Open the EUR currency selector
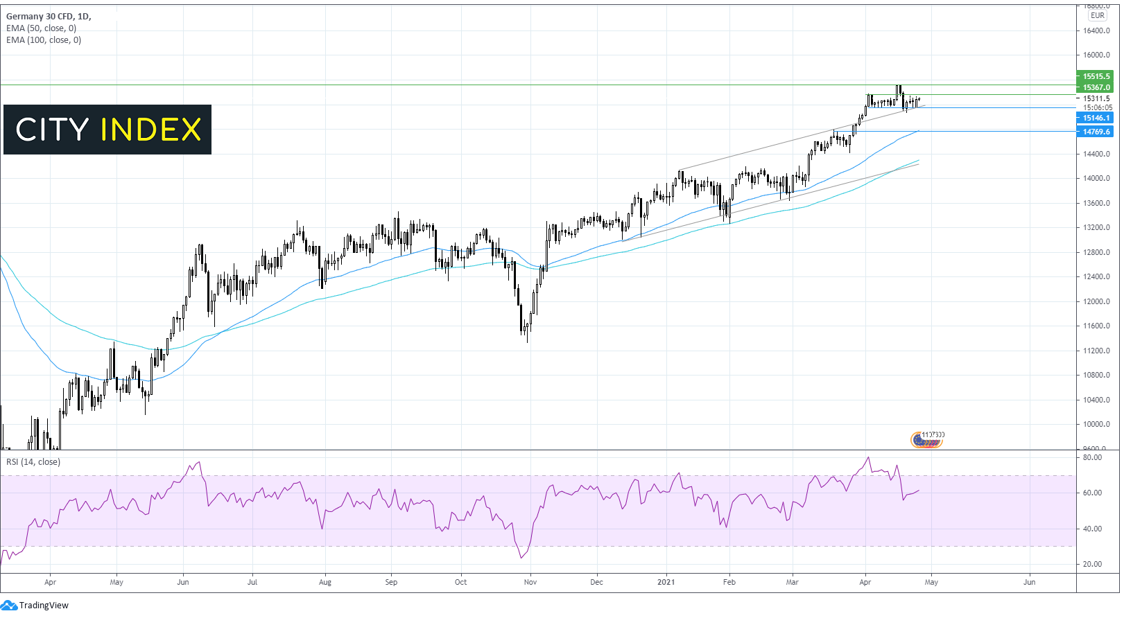1124x618 pixels. pos(1097,15)
